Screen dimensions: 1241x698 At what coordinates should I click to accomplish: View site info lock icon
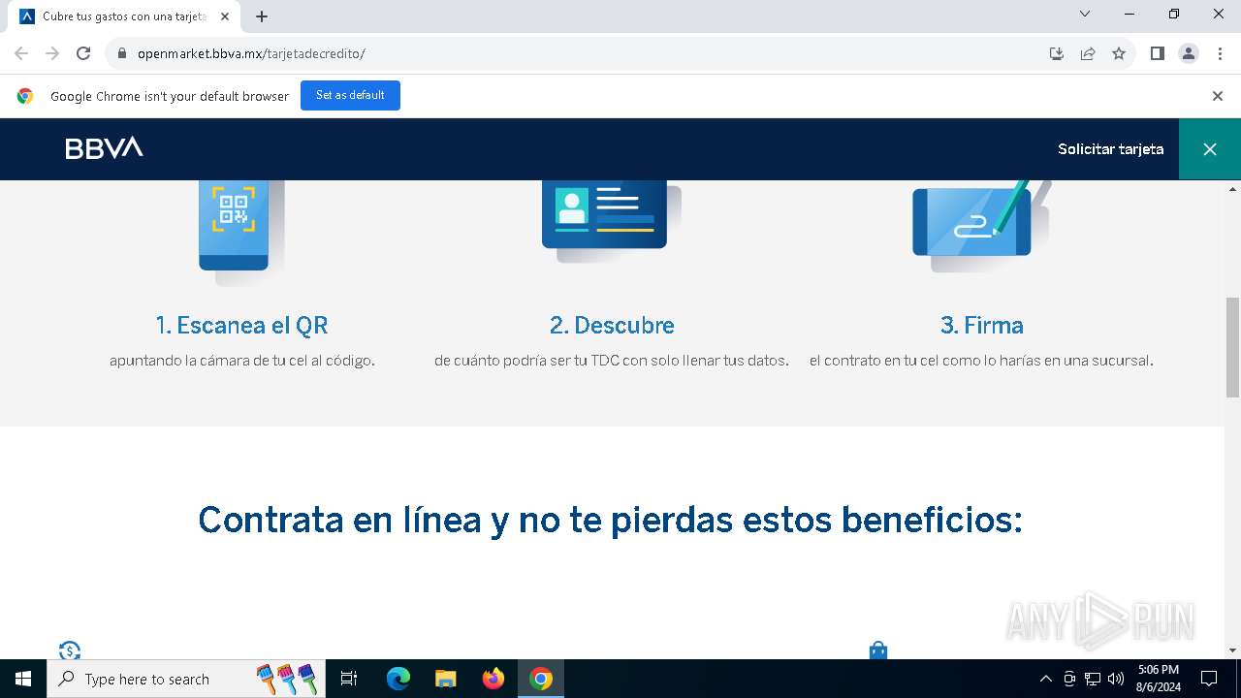point(121,53)
